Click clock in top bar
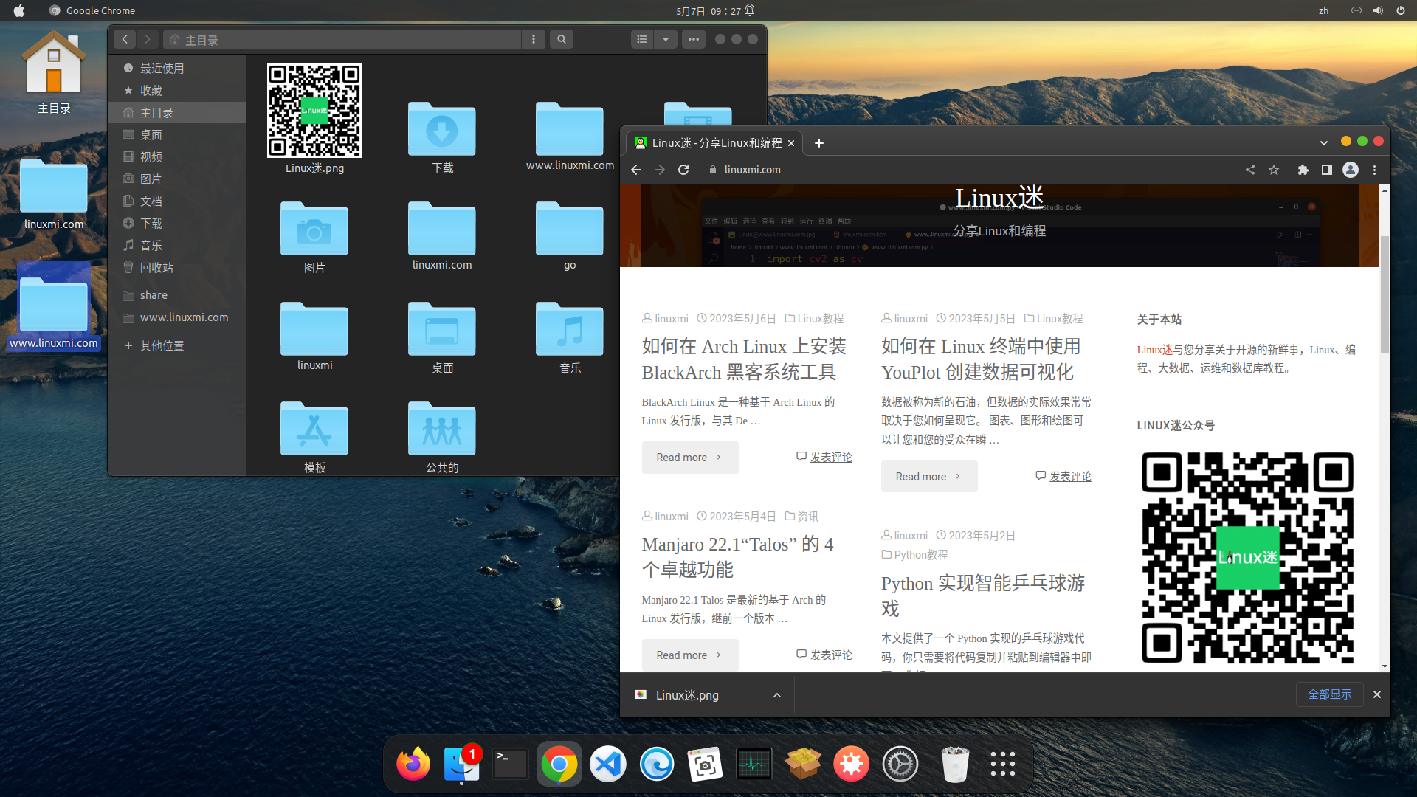This screenshot has height=797, width=1417. click(x=708, y=10)
